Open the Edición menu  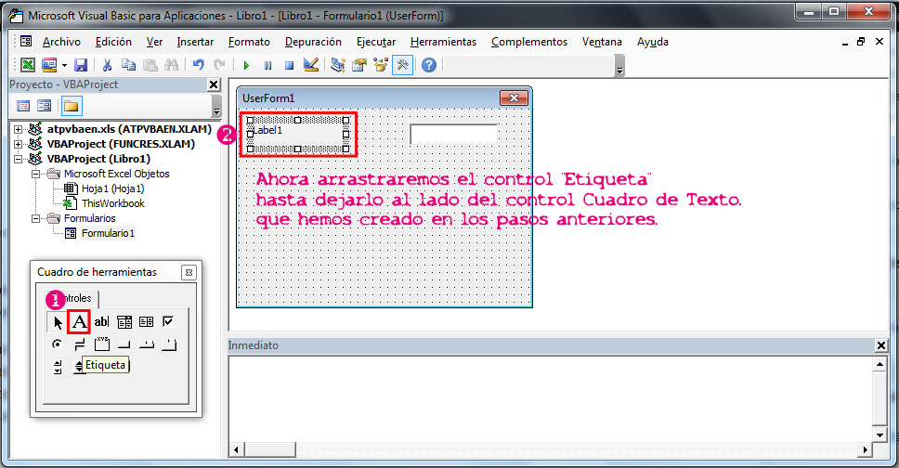tap(113, 42)
